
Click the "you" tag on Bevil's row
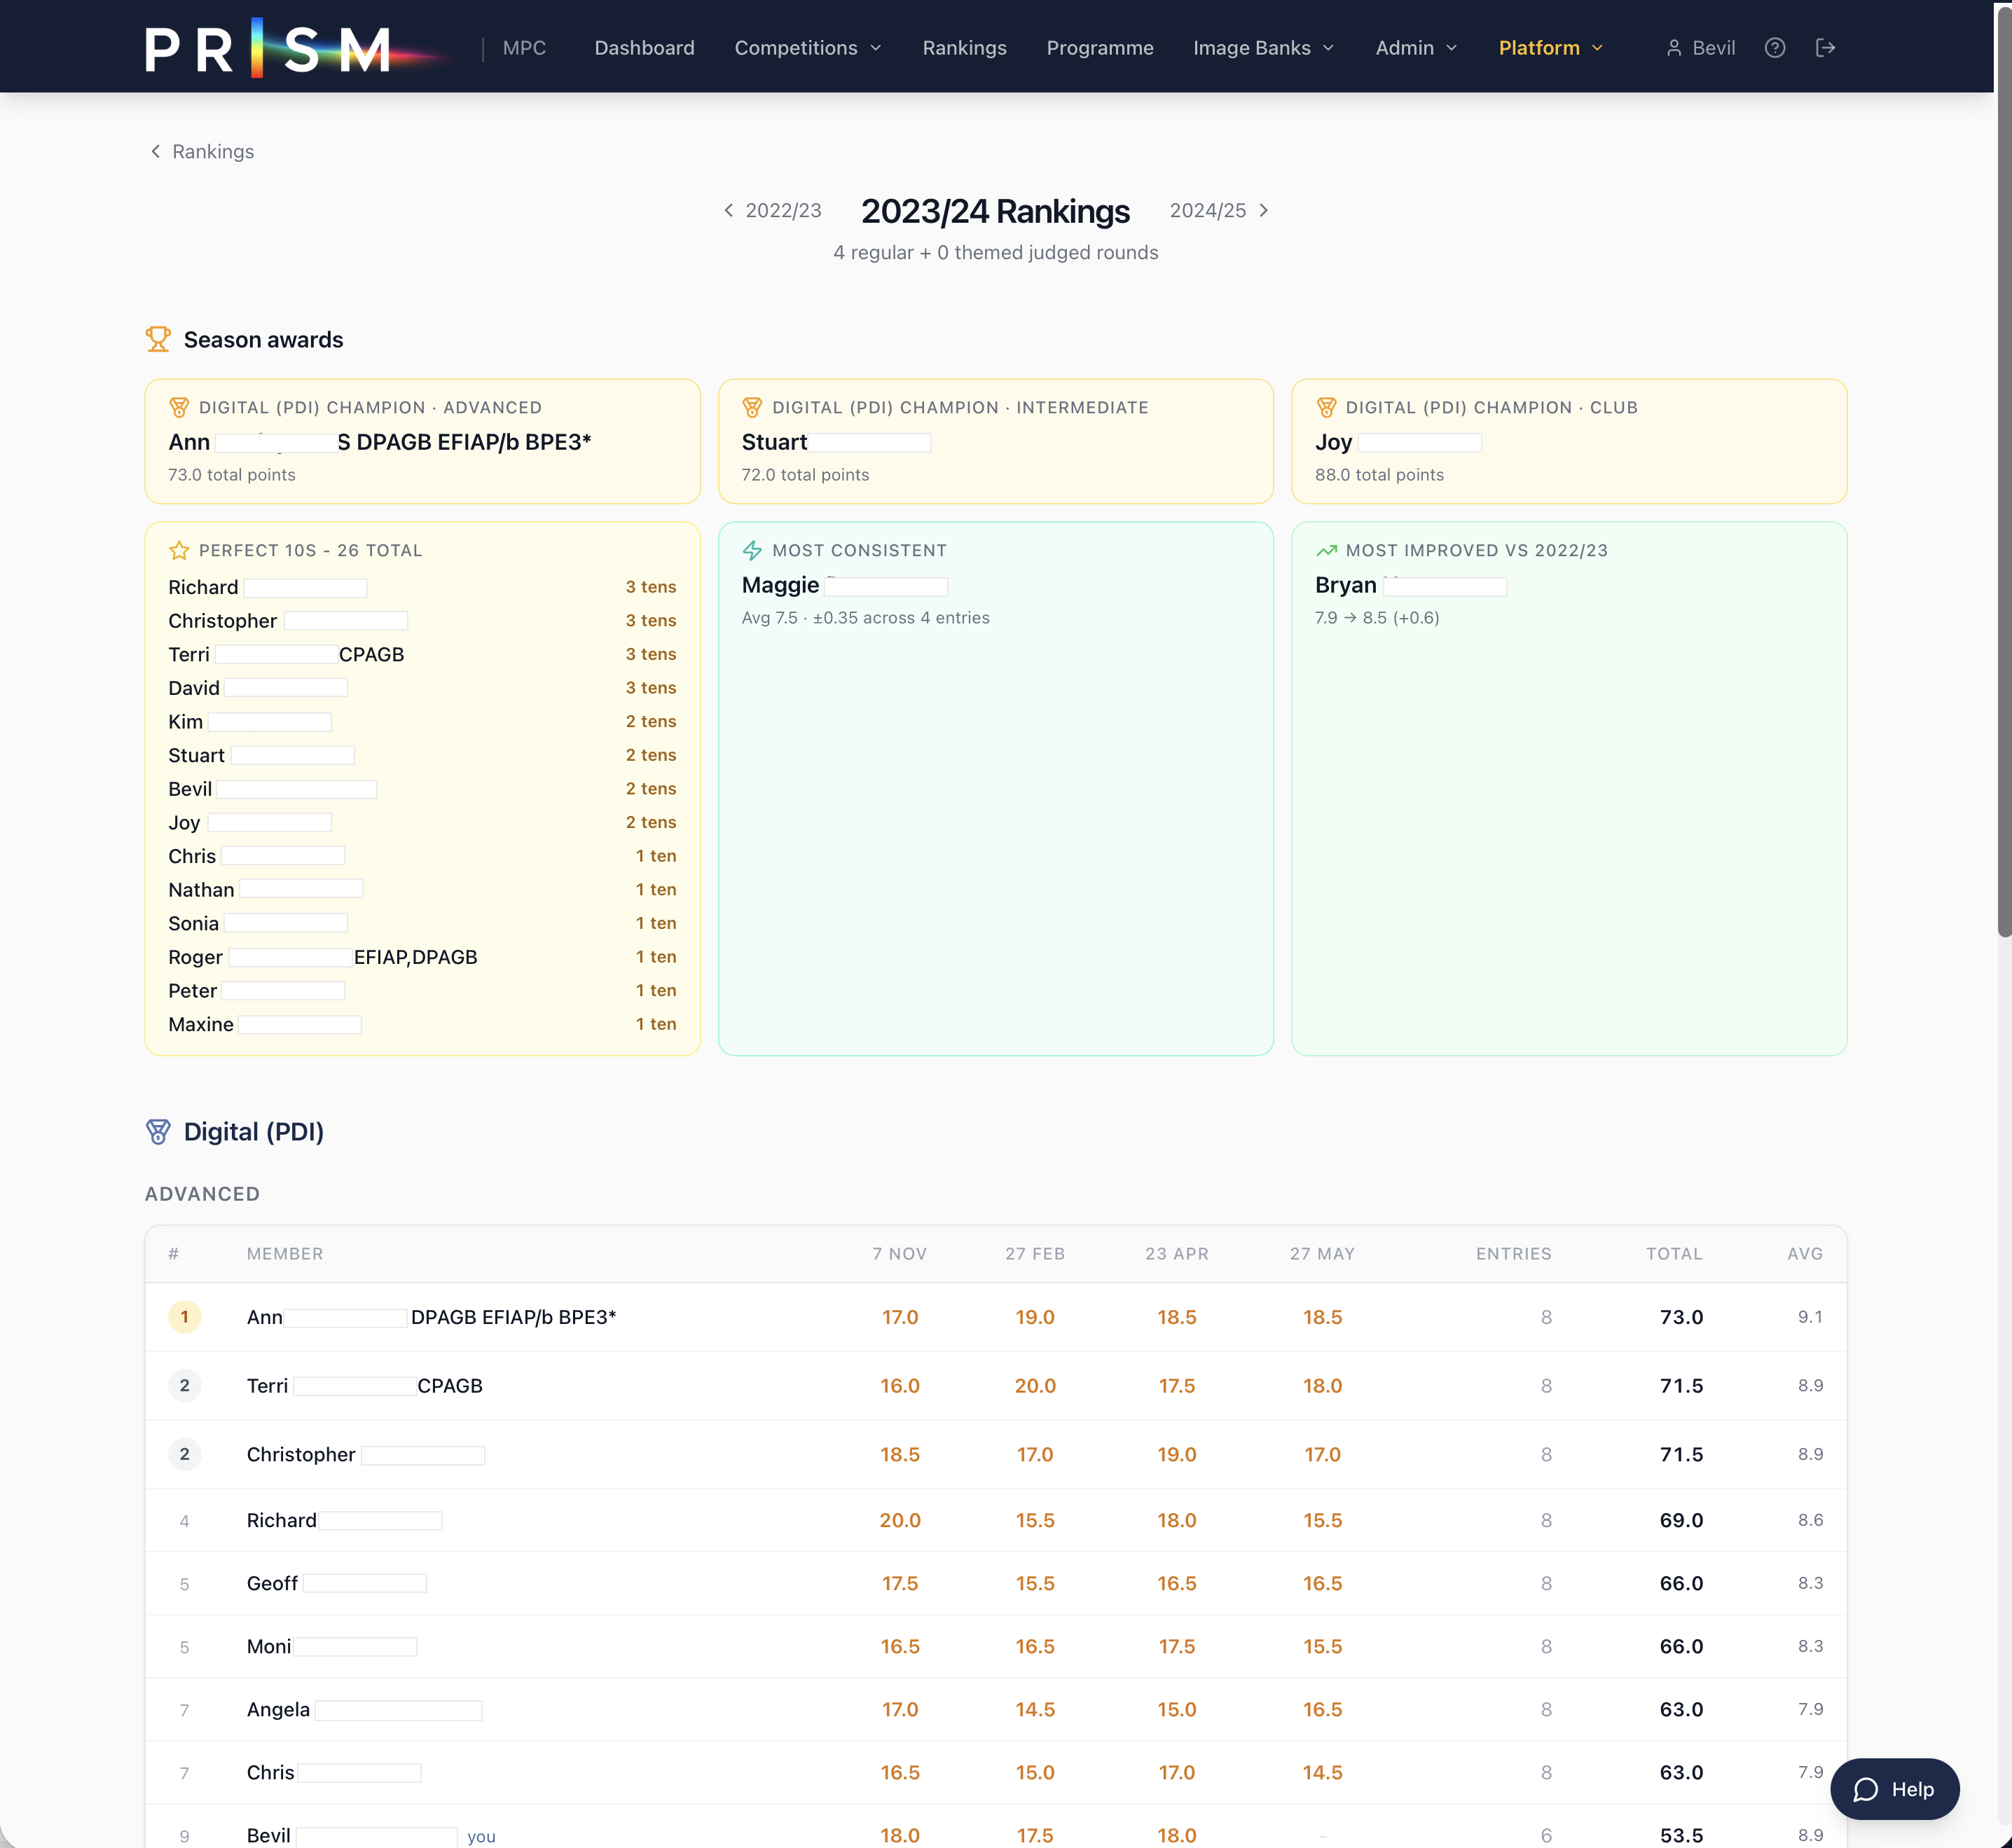tap(481, 1837)
